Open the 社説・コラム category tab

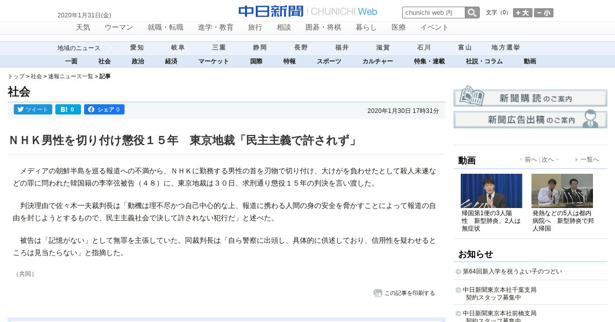[484, 61]
